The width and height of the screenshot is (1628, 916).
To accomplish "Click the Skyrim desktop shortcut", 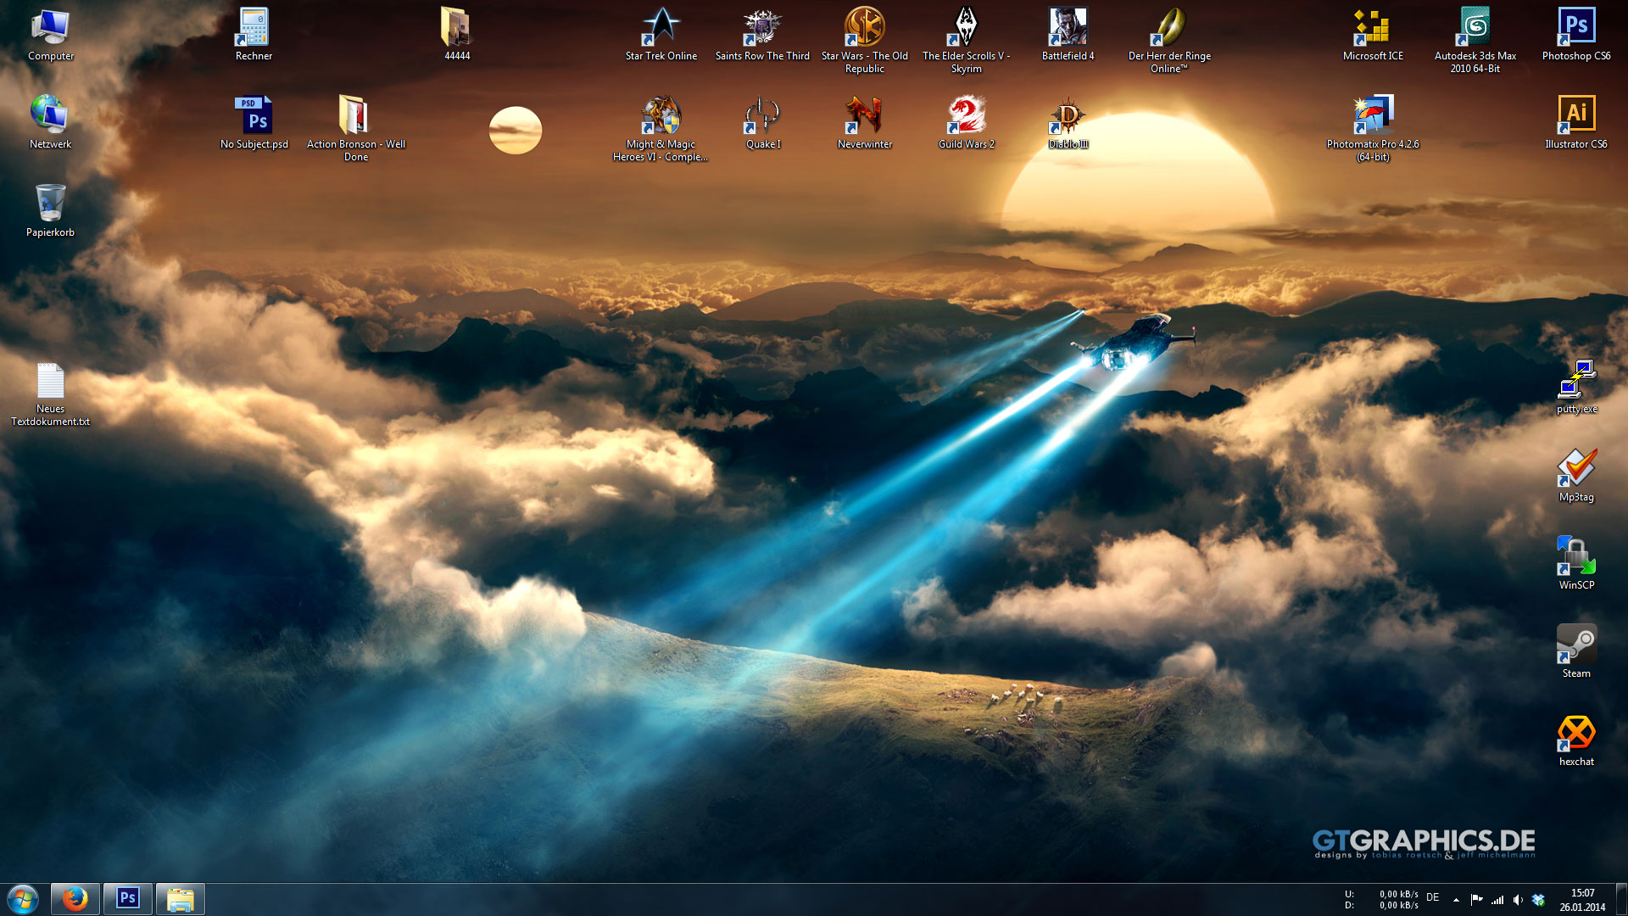I will tap(966, 29).
